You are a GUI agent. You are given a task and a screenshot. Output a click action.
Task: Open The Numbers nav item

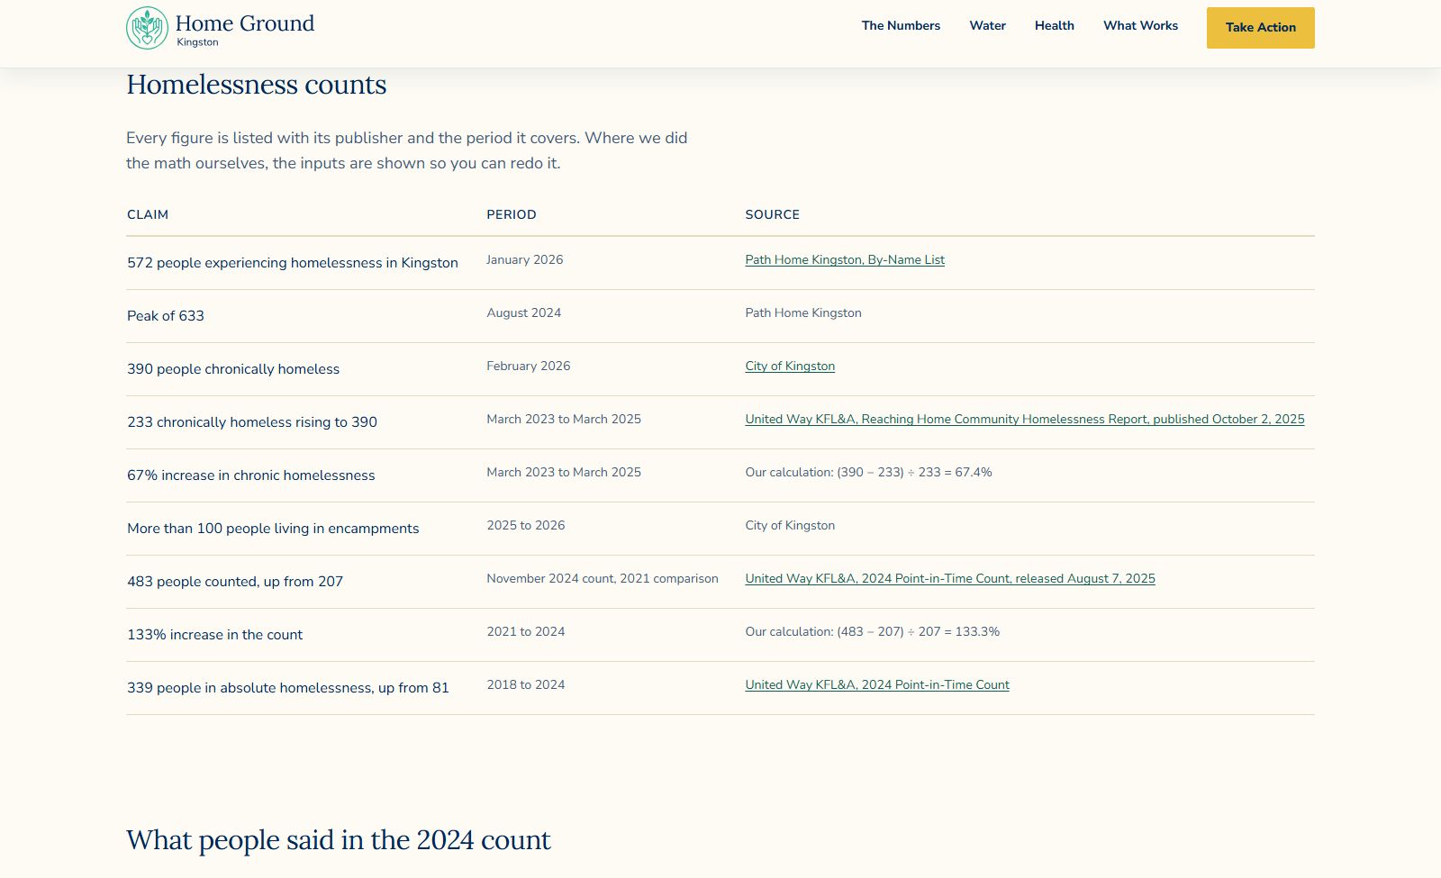click(901, 26)
